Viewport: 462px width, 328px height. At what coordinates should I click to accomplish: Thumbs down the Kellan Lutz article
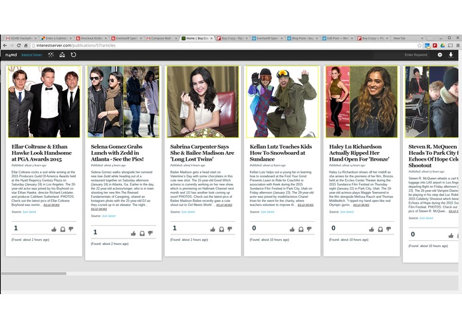click(309, 229)
